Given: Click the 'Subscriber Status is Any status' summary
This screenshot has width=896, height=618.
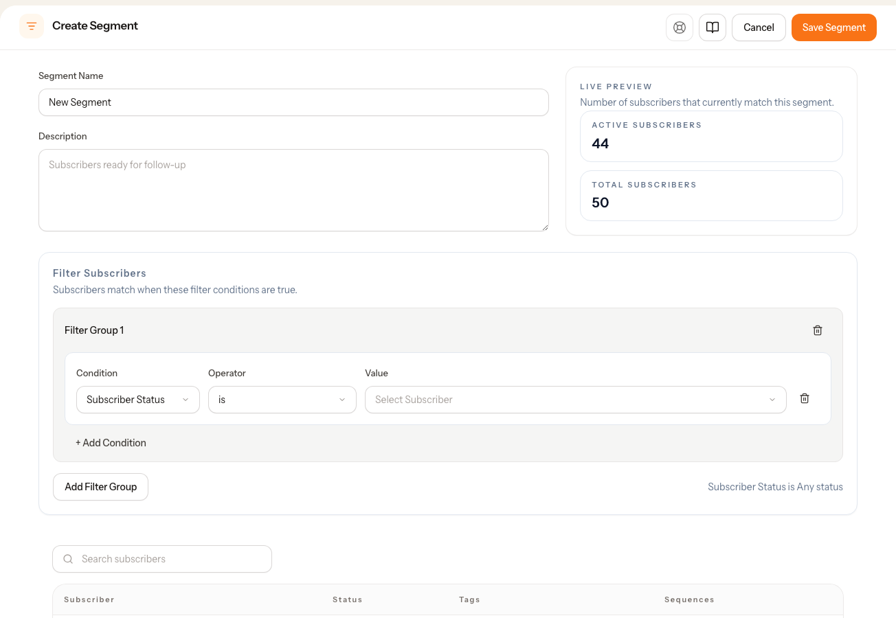Looking at the screenshot, I should coord(775,487).
